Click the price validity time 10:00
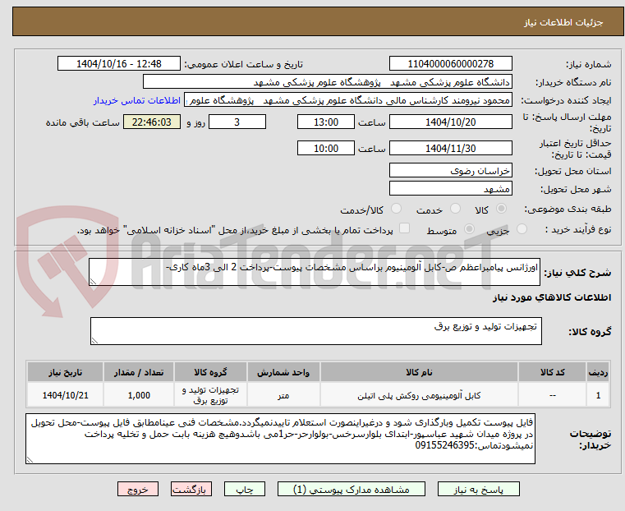The height and width of the screenshot is (511, 625). point(326,148)
